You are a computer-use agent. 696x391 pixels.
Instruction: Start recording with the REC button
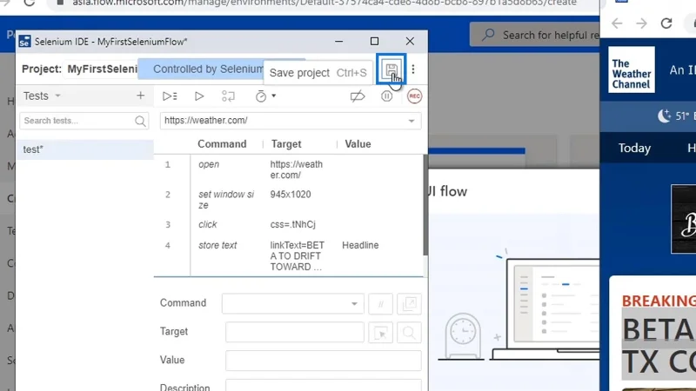(x=414, y=96)
